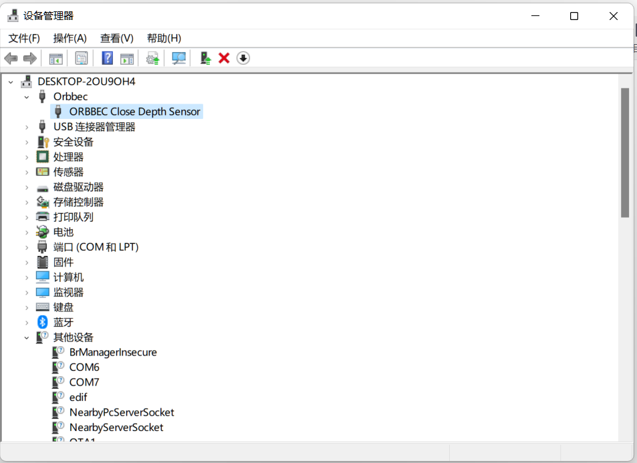The image size is (637, 463).
Task: Open the 查看(V) menu
Action: (116, 38)
